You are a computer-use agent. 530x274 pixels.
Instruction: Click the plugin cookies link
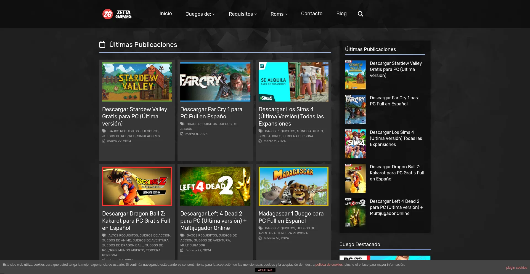click(516, 268)
